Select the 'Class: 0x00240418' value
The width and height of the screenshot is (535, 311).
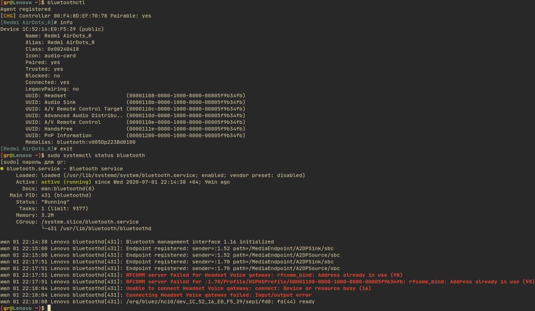63,49
